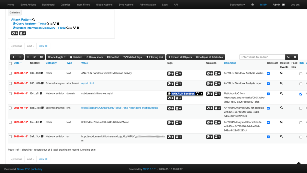Screen dimensions: 307x173
Task: Open the Sync Actions menu
Action: (126, 5)
